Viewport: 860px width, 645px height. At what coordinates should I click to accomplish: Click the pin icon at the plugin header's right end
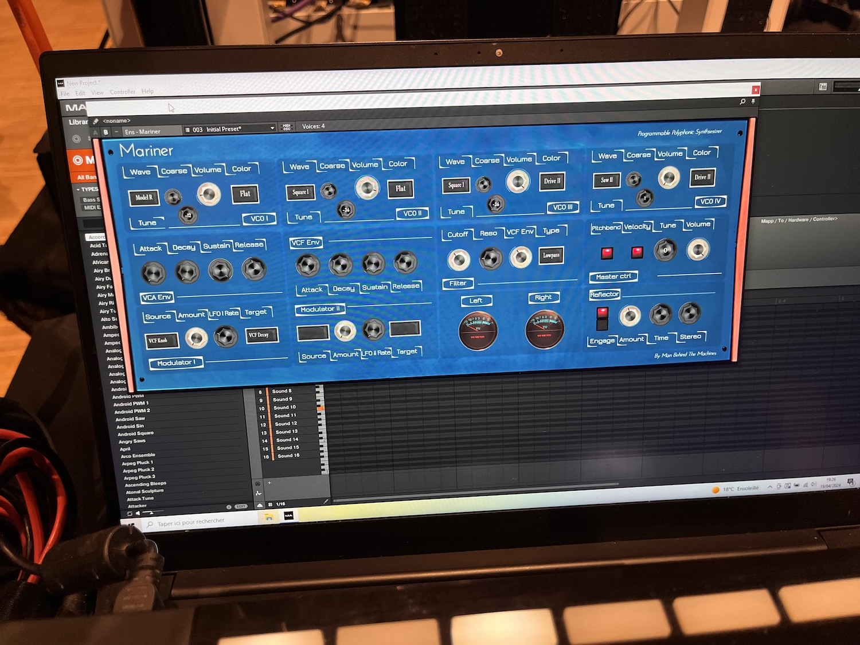pyautogui.click(x=753, y=101)
